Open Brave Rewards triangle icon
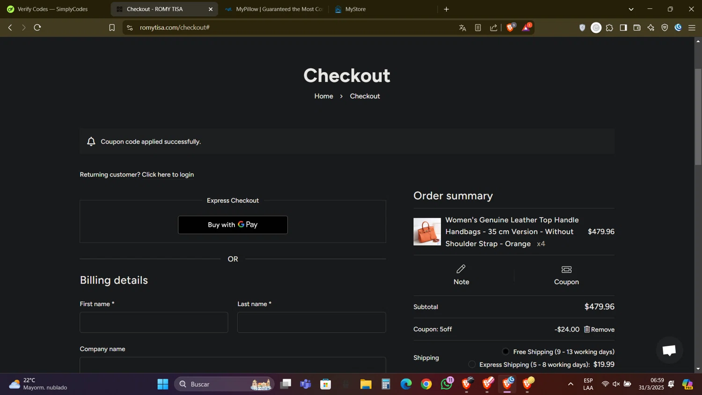Viewport: 702px width, 395px height. 526,28
